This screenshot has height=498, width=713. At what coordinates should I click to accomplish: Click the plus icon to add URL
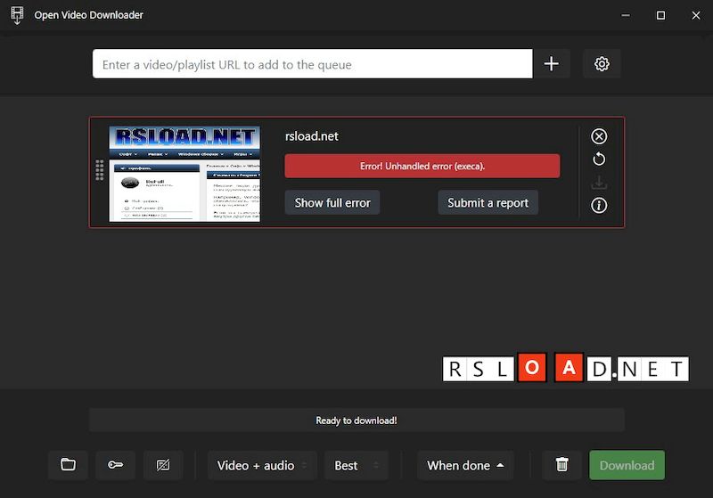pyautogui.click(x=551, y=63)
